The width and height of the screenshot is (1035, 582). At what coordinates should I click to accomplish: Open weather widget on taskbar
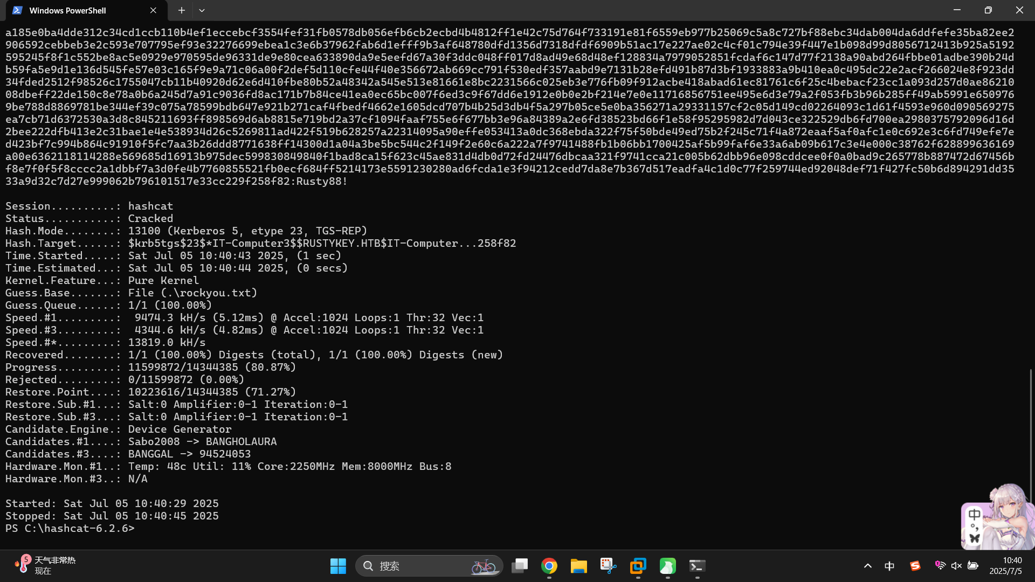pyautogui.click(x=46, y=566)
